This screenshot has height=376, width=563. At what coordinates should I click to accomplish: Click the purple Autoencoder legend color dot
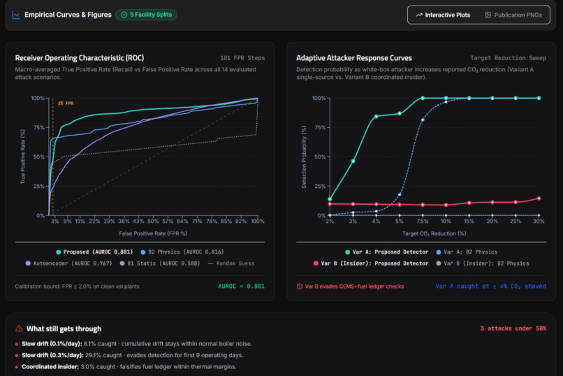click(x=28, y=263)
